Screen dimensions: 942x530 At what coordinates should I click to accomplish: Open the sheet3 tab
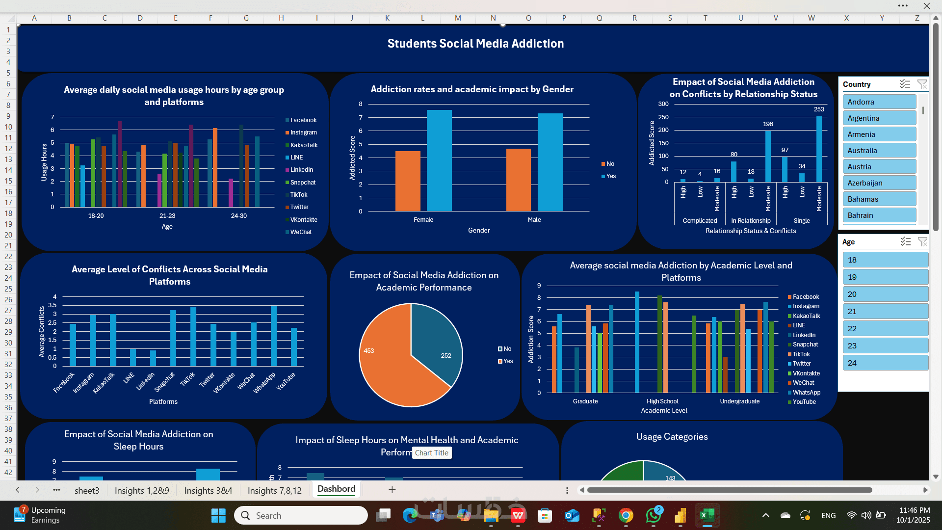(x=87, y=490)
